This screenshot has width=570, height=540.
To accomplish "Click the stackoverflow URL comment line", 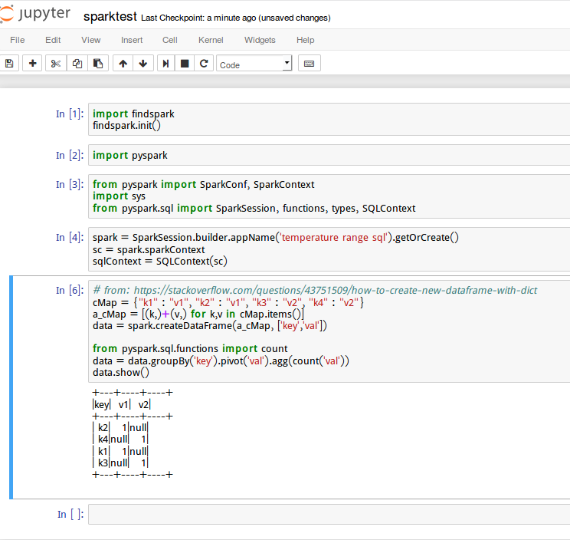I will [315, 291].
